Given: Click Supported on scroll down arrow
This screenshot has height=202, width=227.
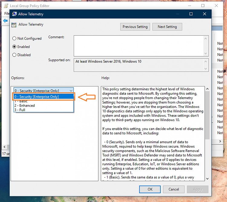Looking at the screenshot, I should tap(206, 69).
